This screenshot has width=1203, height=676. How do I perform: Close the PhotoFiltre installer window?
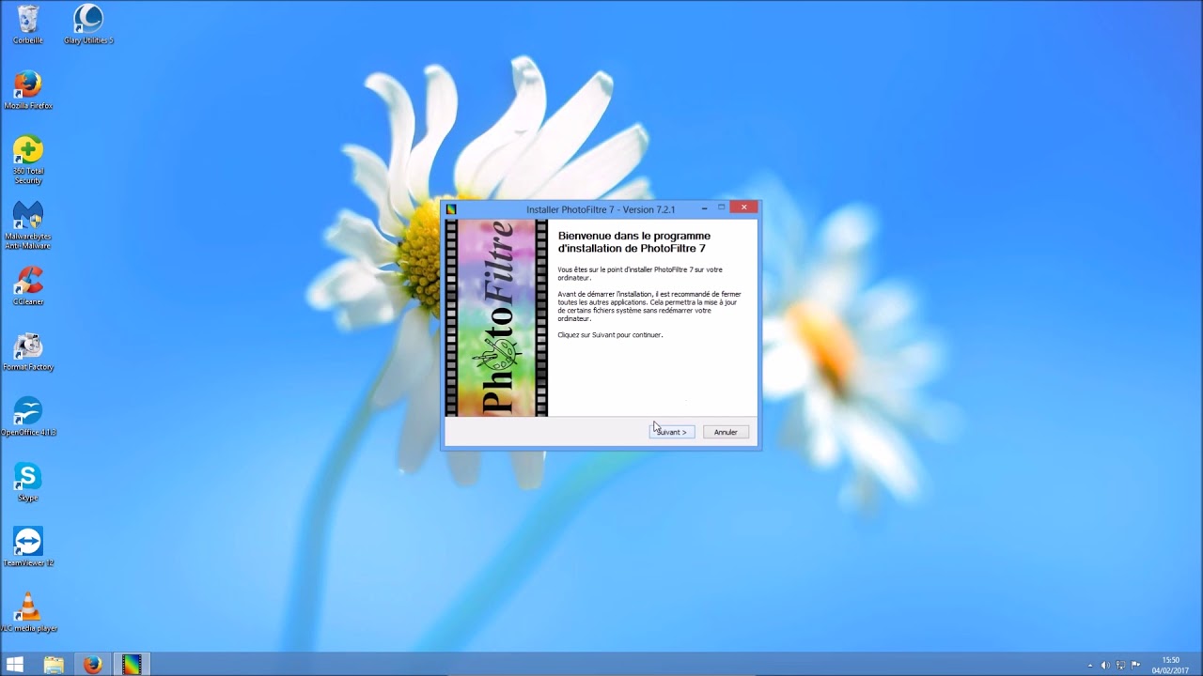tap(743, 207)
